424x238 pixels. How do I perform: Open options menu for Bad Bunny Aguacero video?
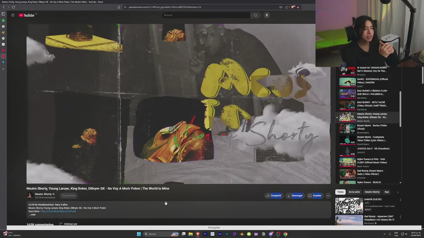[400, 217]
